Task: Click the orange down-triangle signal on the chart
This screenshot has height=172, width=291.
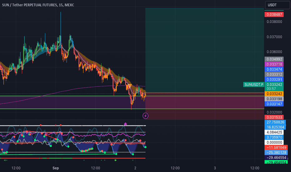Action: click(x=130, y=86)
